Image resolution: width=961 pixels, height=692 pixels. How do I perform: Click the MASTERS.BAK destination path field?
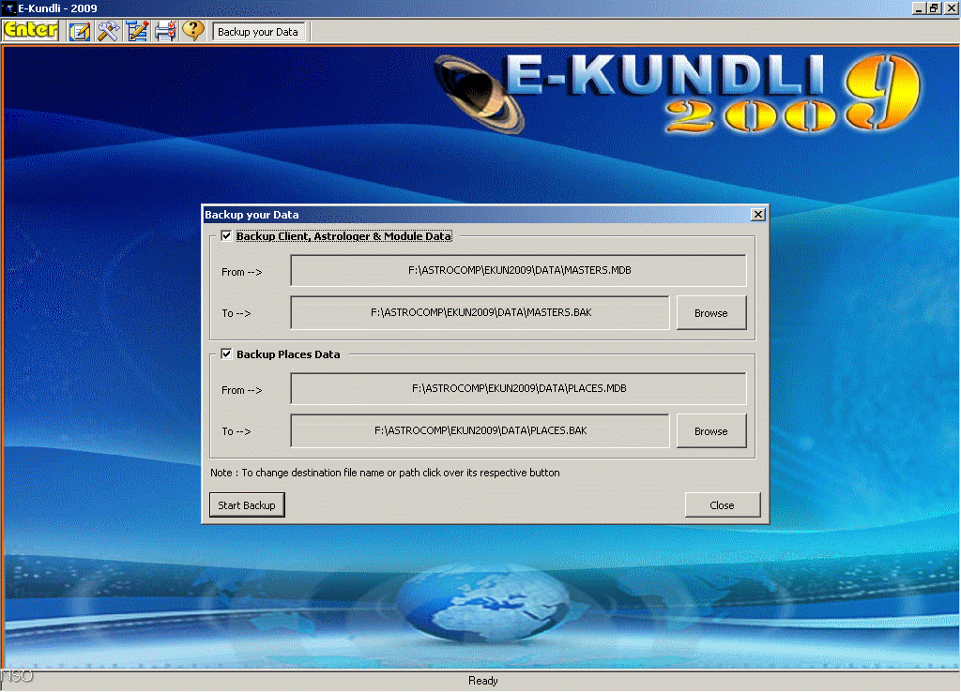[480, 312]
